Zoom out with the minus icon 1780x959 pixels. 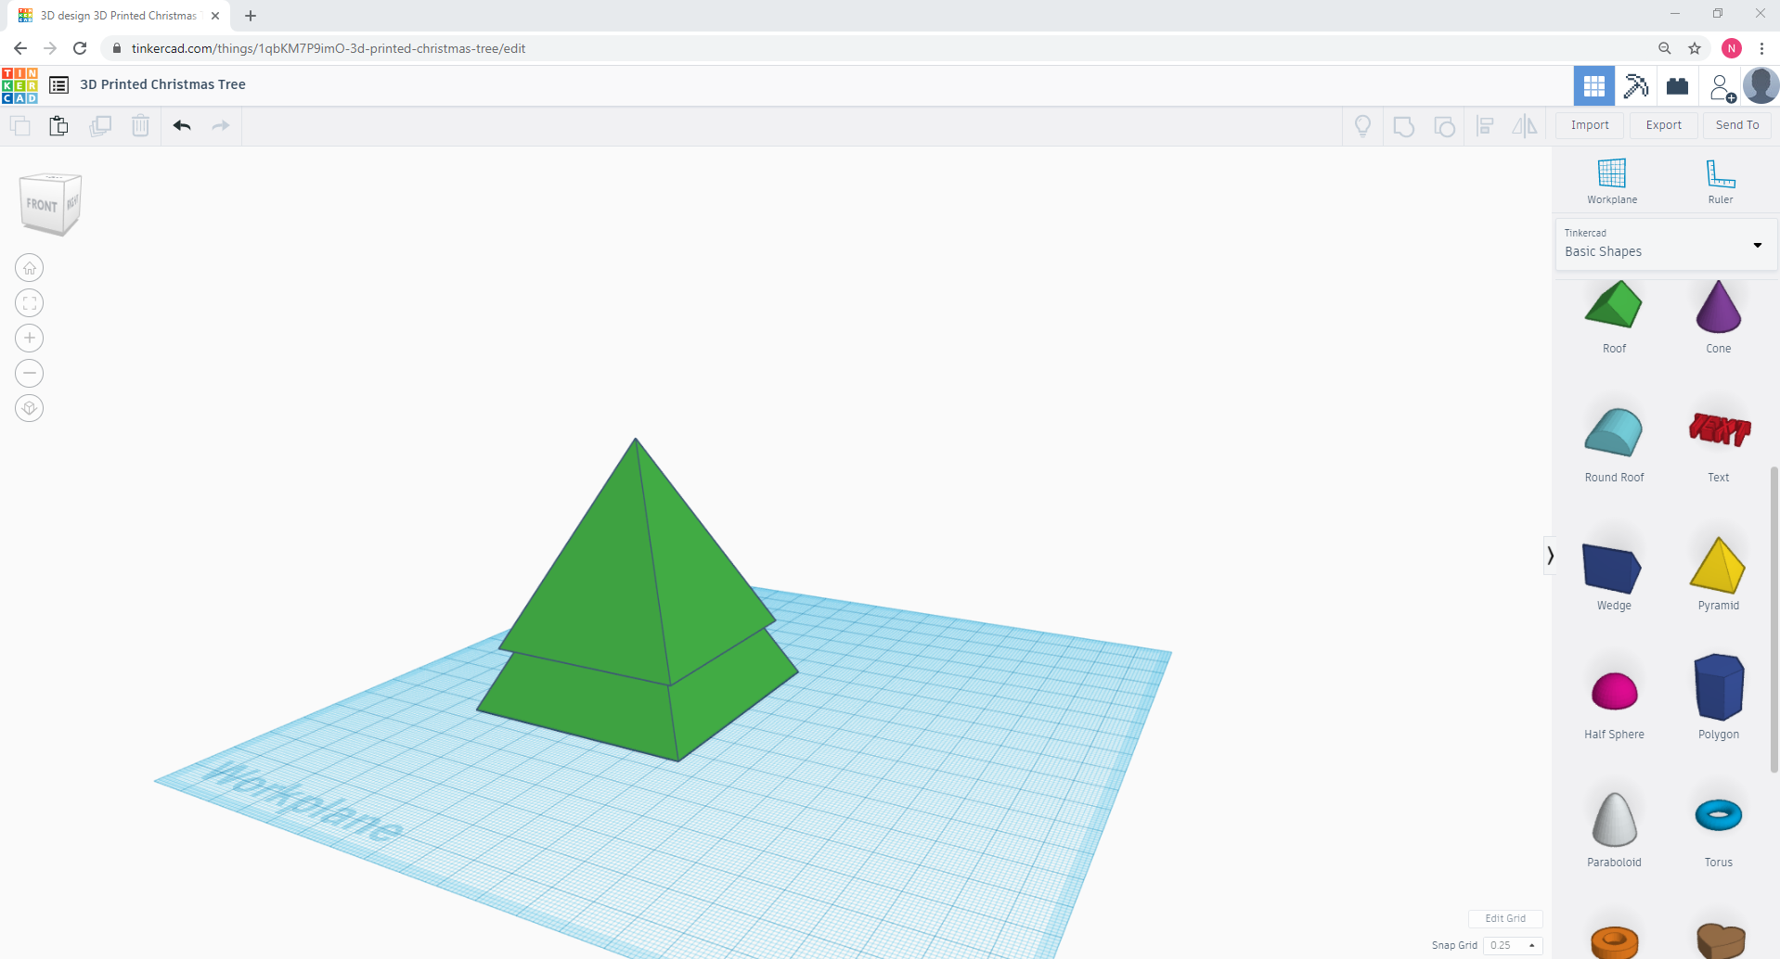(30, 374)
